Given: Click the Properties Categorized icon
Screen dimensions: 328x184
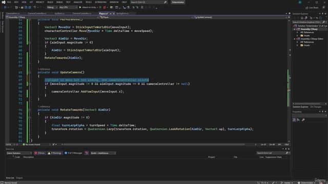Looking at the screenshot, I should point(294,120).
